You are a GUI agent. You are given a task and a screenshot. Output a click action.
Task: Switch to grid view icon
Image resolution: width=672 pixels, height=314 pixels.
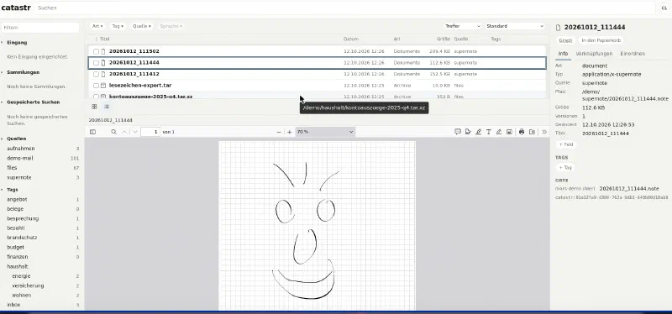[x=94, y=107]
